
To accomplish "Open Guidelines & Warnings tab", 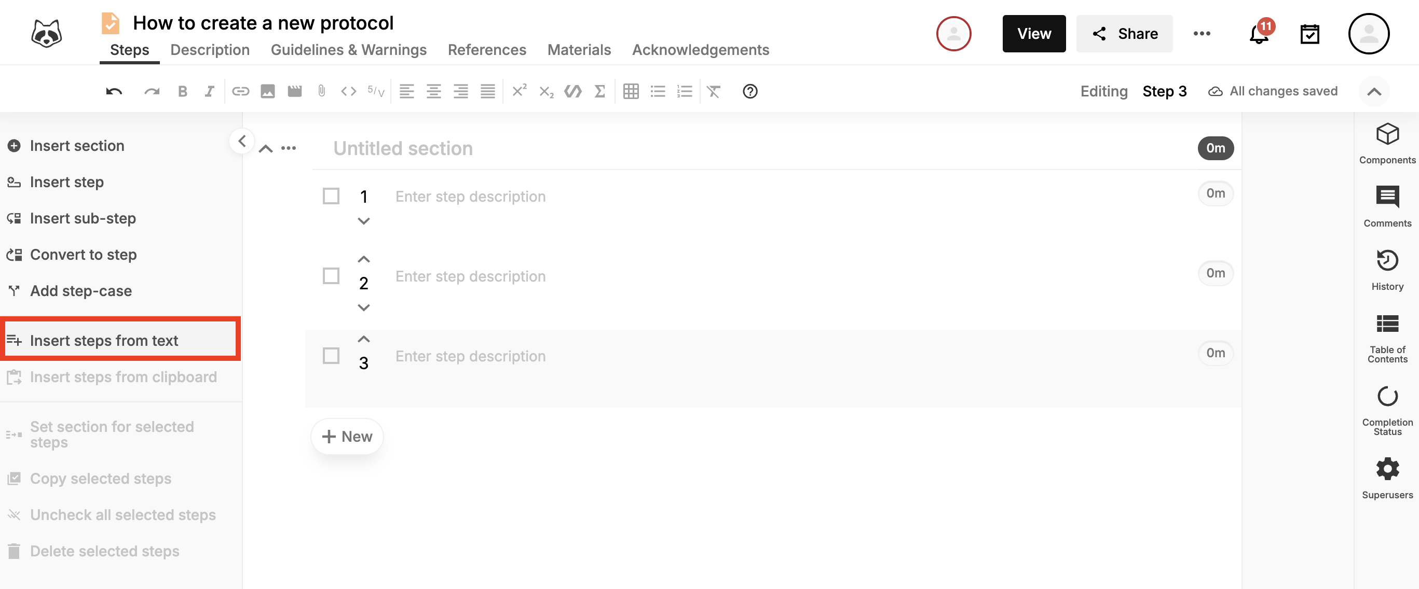I will [x=348, y=50].
